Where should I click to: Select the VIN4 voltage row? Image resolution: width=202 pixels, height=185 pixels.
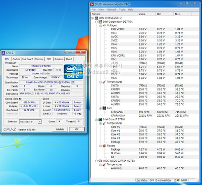[x=145, y=44]
